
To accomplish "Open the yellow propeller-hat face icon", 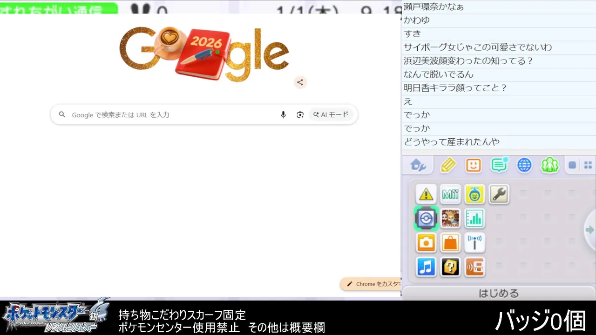I will 474,194.
